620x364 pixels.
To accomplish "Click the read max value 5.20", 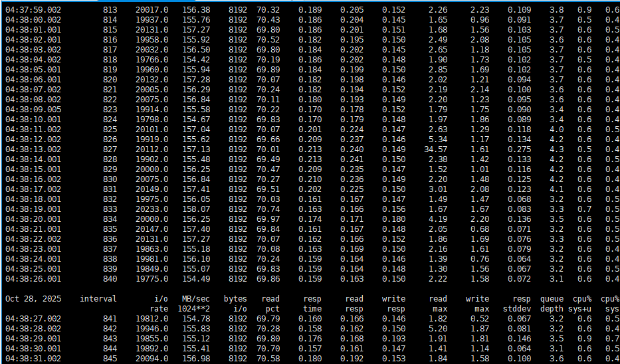I will point(438,329).
